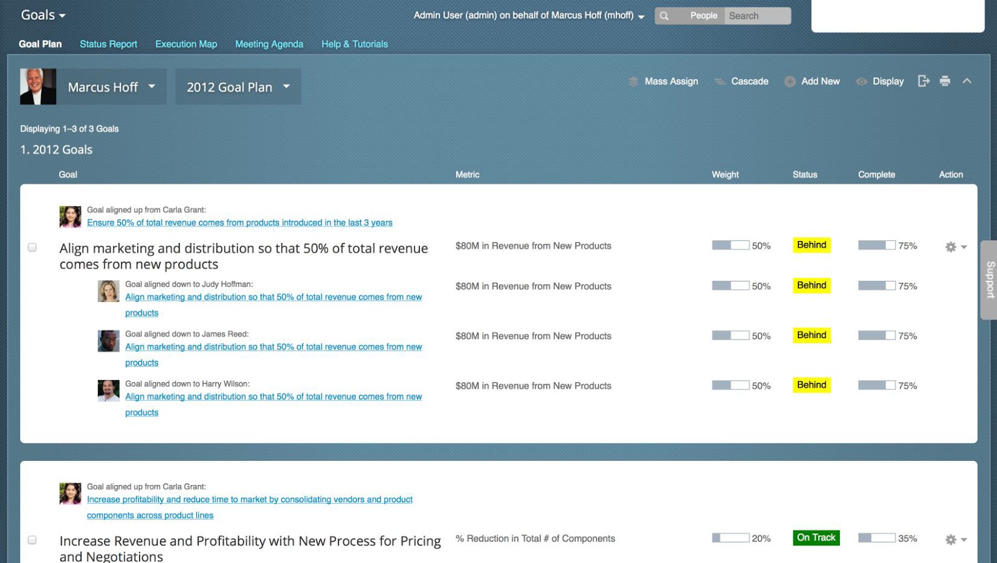Check the Increase Revenue goal checkbox
The image size is (997, 563).
[32, 540]
